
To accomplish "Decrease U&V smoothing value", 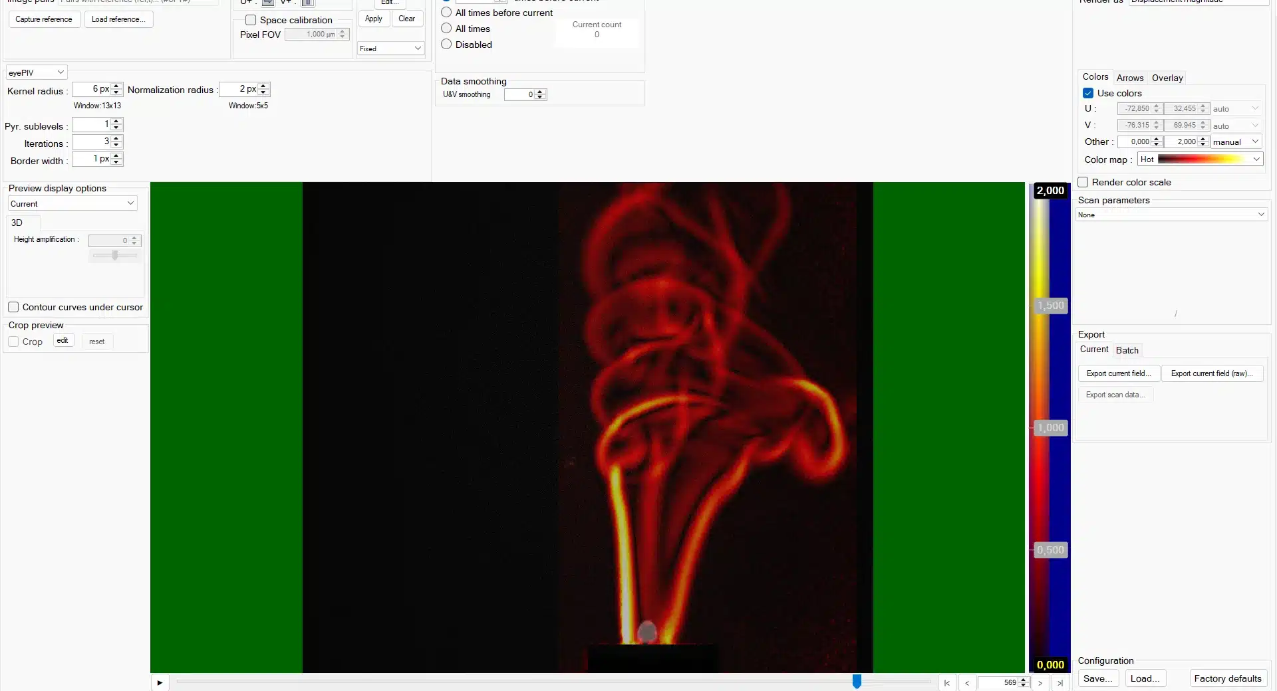I will (x=541, y=98).
